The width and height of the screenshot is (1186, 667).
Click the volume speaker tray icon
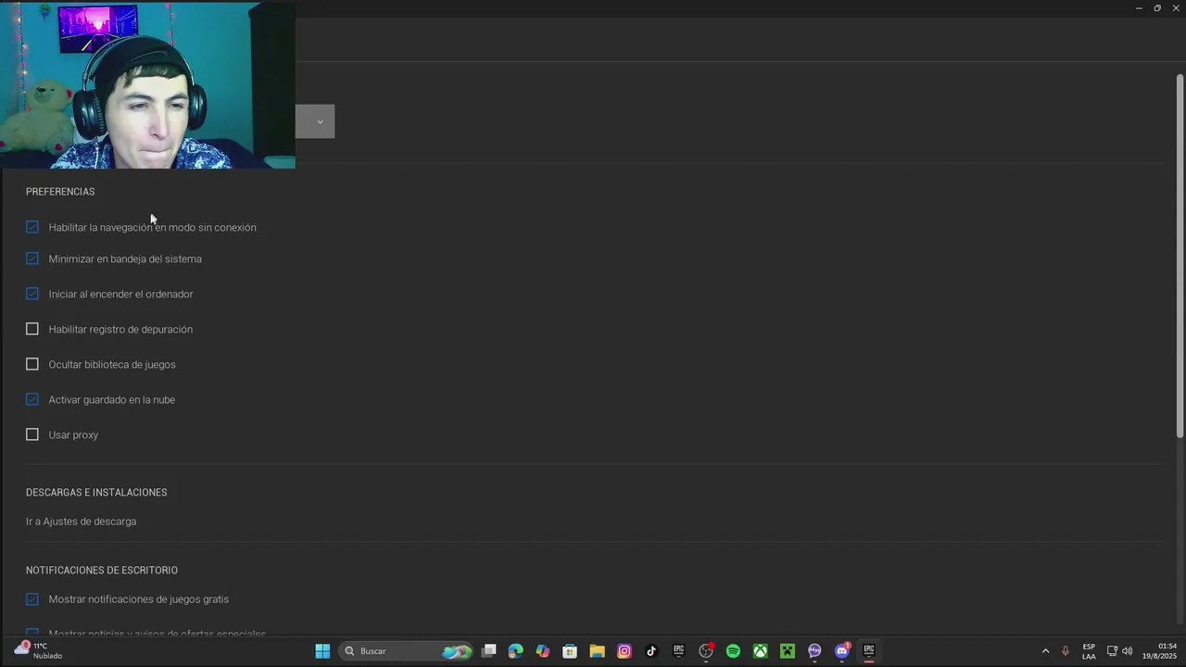[1128, 651]
